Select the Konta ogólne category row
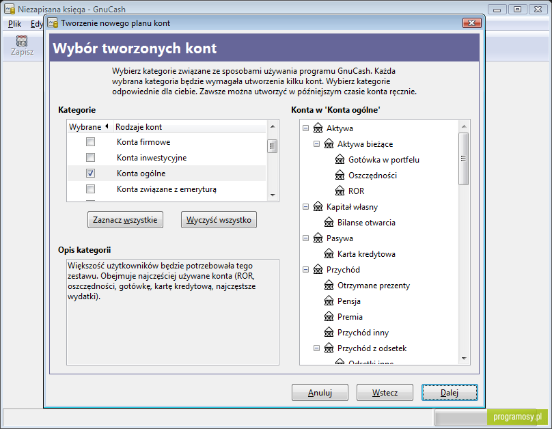The image size is (552, 429). pos(167,173)
